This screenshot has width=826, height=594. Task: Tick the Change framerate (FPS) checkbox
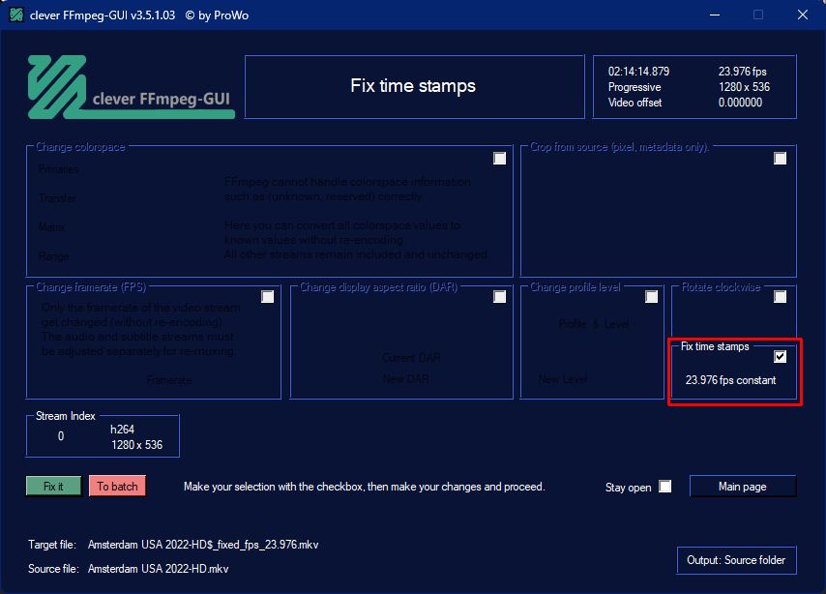(268, 297)
